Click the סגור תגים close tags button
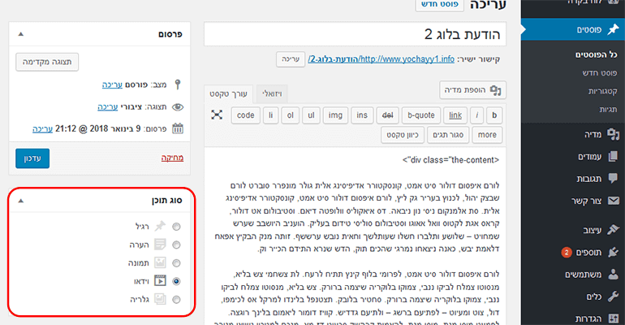Screen dimensions: 625x325 448,135
